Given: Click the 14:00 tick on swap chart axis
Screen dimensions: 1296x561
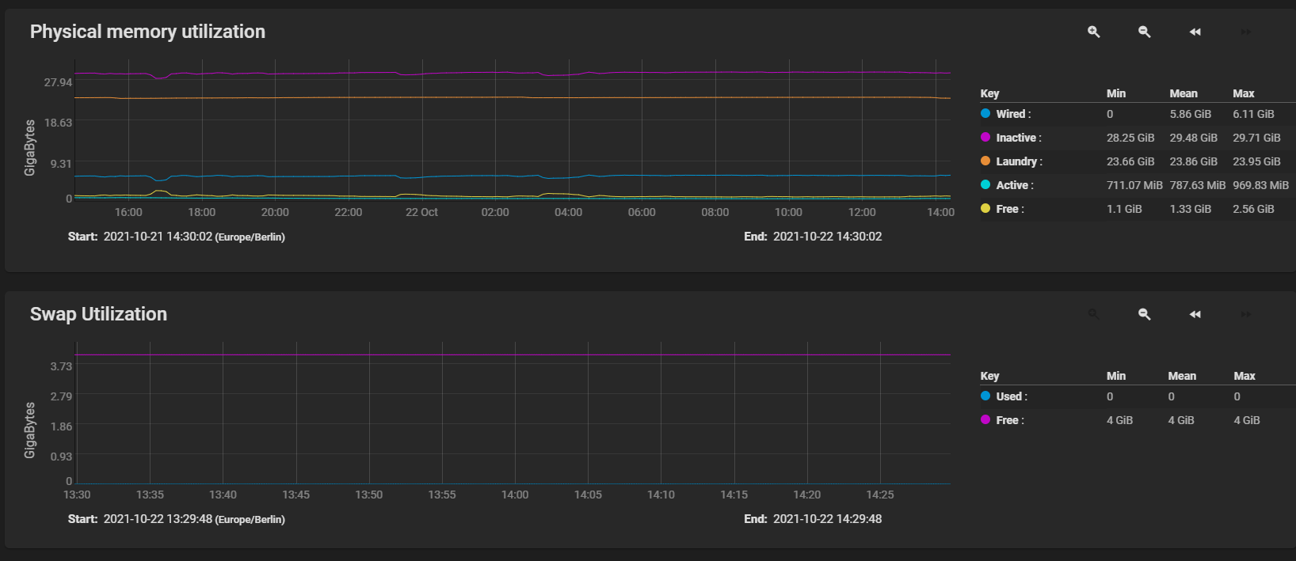Looking at the screenshot, I should (x=515, y=495).
